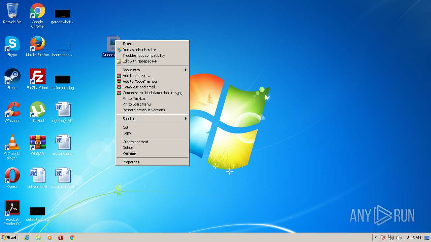Image resolution: width=431 pixels, height=242 pixels.
Task: Expand the Share with submenu
Action: coord(152,70)
